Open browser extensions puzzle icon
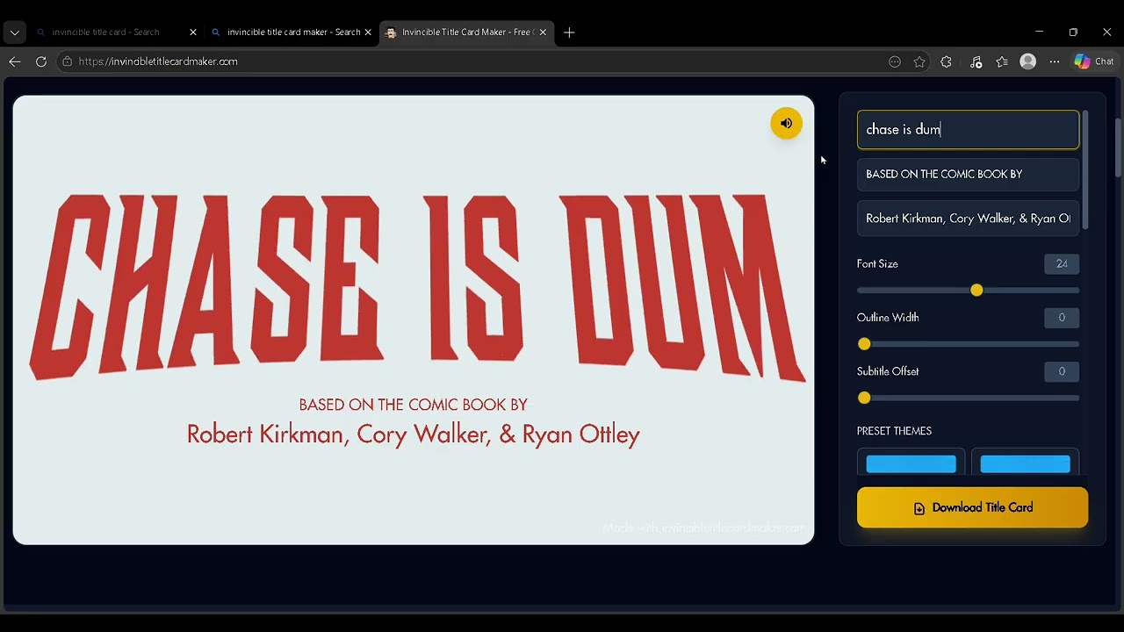The width and height of the screenshot is (1124, 632). point(946,61)
